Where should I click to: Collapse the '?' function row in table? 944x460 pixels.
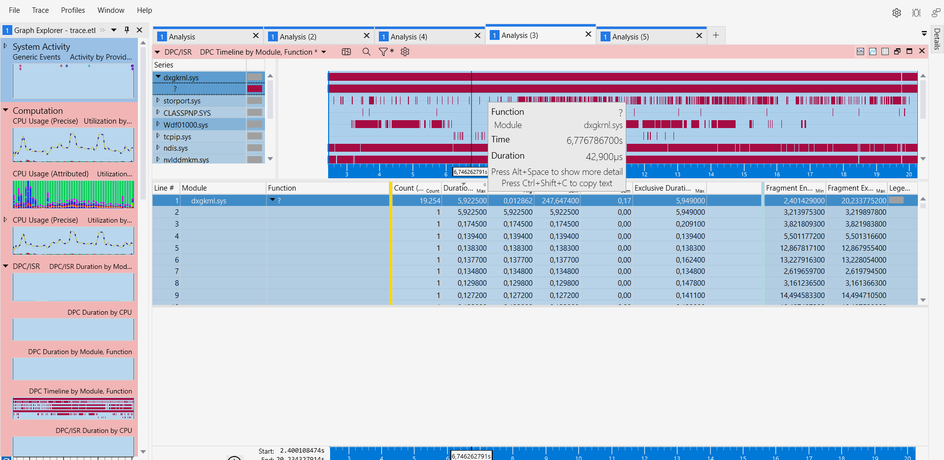pyautogui.click(x=272, y=200)
